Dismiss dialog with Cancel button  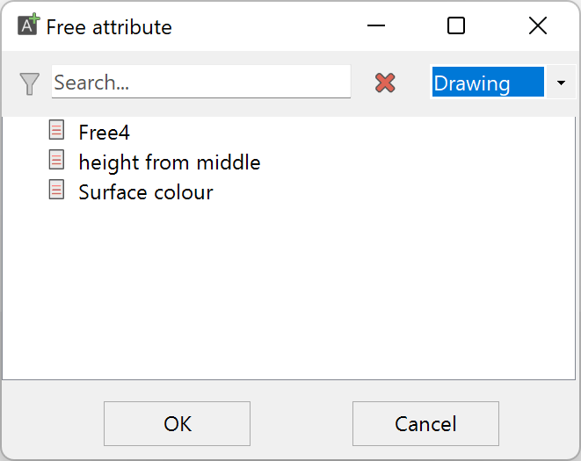click(x=425, y=423)
